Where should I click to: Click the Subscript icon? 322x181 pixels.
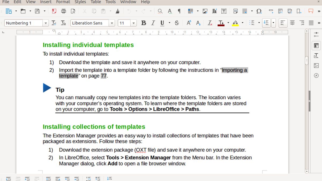click(x=198, y=23)
